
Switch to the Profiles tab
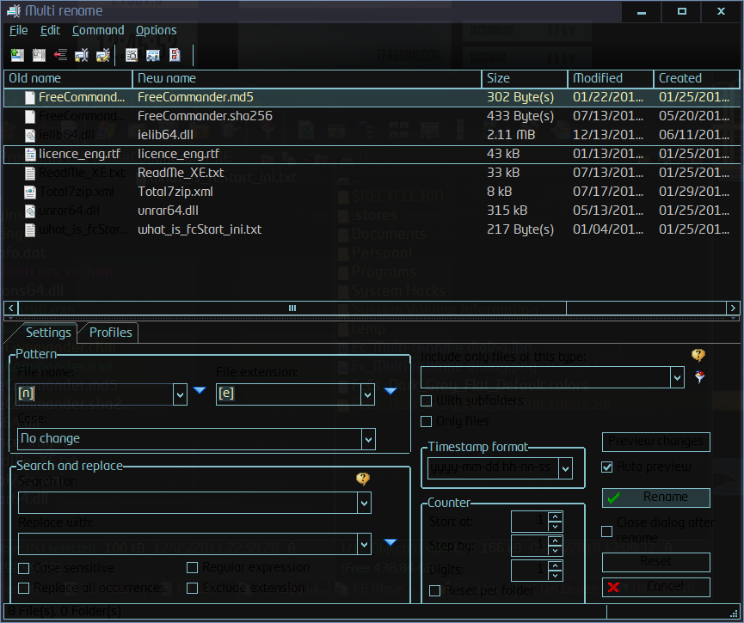(111, 333)
